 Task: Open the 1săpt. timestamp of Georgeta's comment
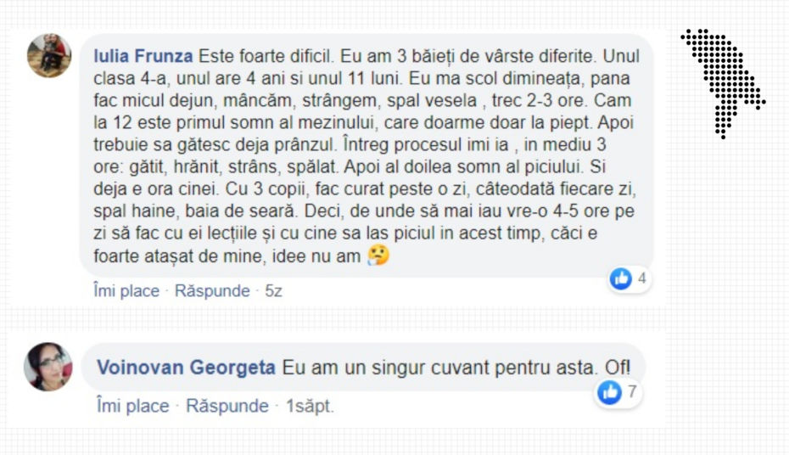coord(310,406)
